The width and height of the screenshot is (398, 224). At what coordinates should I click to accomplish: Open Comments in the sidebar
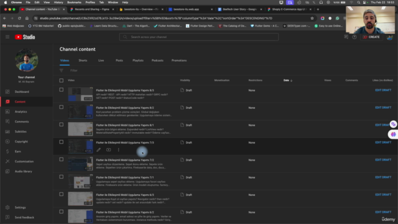tap(22, 122)
